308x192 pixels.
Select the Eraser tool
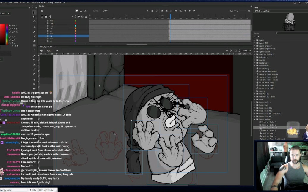[34, 41]
